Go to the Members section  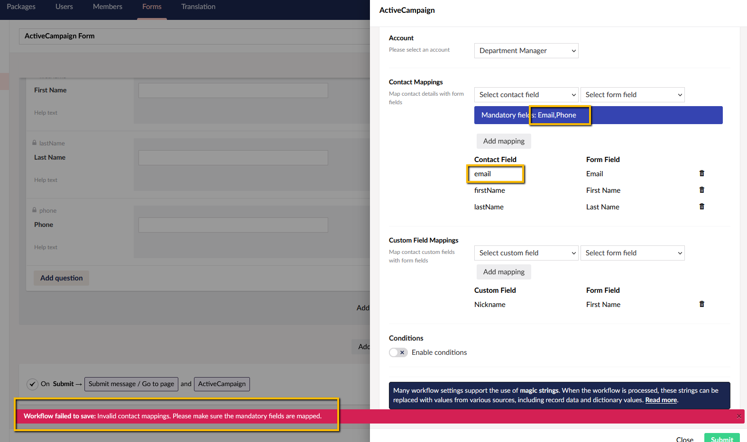pos(108,7)
